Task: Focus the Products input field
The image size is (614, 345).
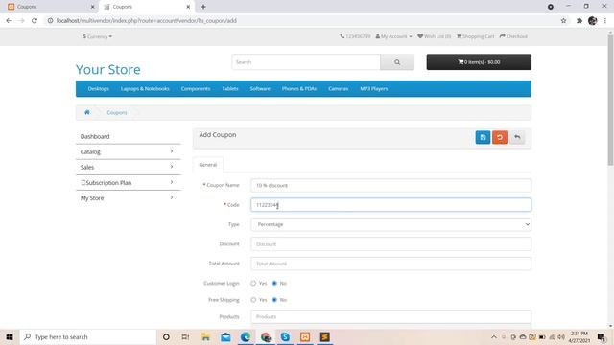Action: click(x=390, y=316)
